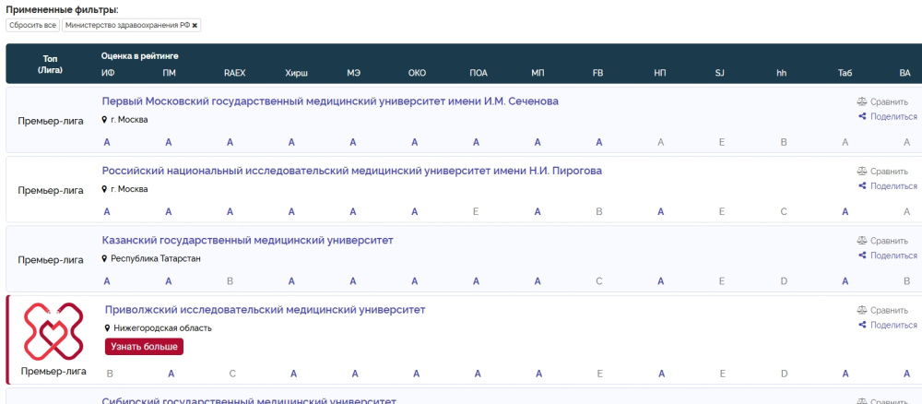Screen dimensions: 922x404
Task: Click the ВА column header
Action: pos(905,74)
